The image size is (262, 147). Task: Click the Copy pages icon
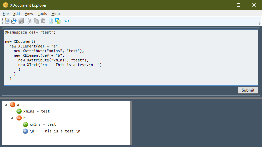click(36, 21)
